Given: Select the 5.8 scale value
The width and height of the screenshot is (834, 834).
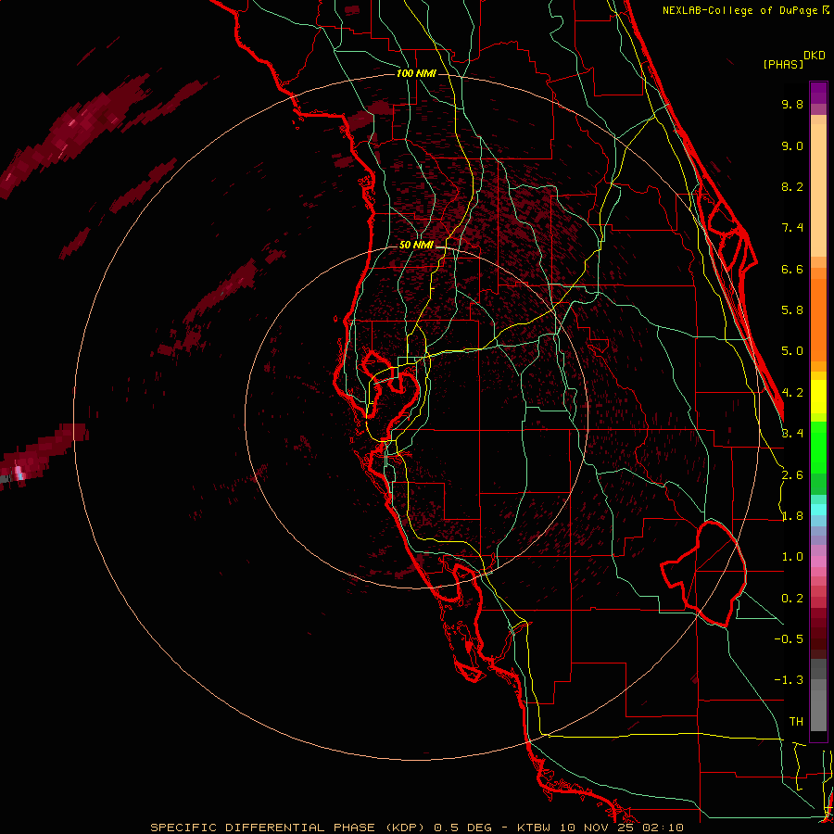Looking at the screenshot, I should [x=792, y=310].
